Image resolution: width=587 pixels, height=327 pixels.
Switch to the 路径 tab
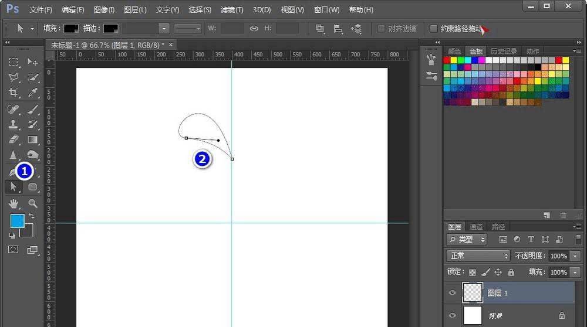pyautogui.click(x=498, y=227)
